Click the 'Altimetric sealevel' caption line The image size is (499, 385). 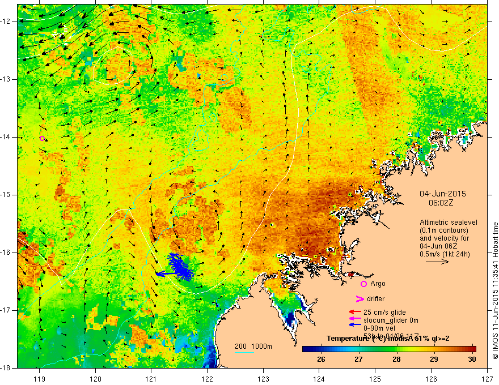click(x=449, y=223)
